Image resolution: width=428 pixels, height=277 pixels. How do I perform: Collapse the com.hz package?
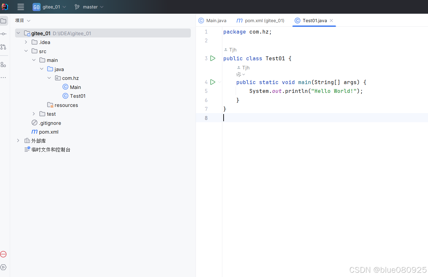pyautogui.click(x=49, y=78)
